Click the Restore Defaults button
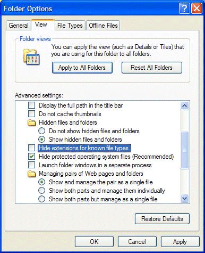Screen dimensions: 205x253 [162, 219]
